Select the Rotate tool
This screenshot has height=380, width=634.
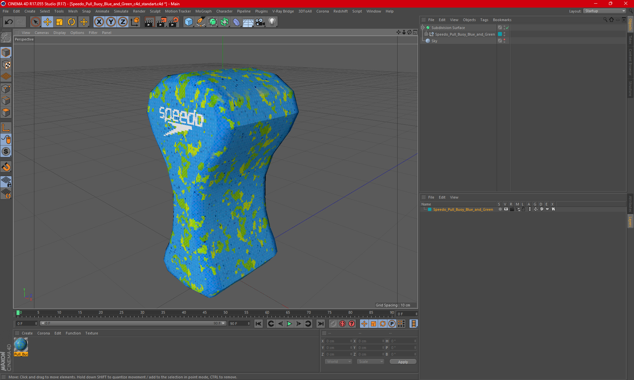click(71, 22)
